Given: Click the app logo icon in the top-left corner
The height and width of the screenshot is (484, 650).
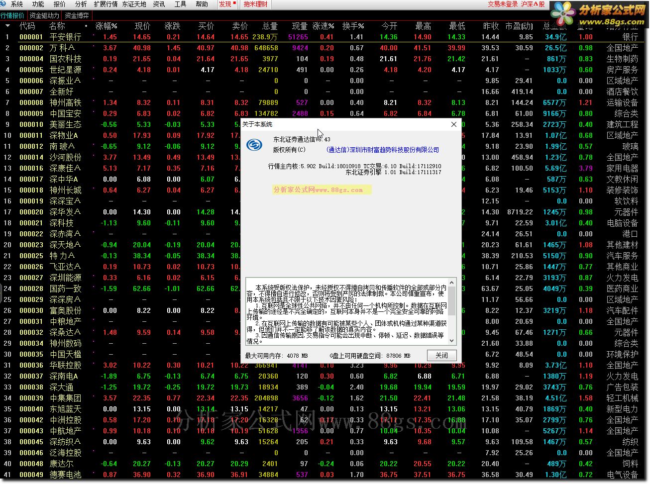Looking at the screenshot, I should tap(4, 4).
